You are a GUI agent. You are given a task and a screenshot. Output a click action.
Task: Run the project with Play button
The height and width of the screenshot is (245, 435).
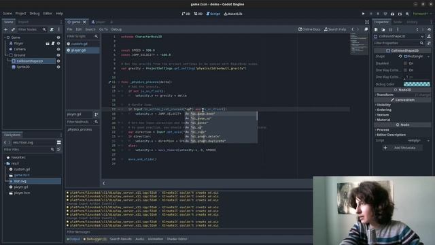tap(363, 14)
